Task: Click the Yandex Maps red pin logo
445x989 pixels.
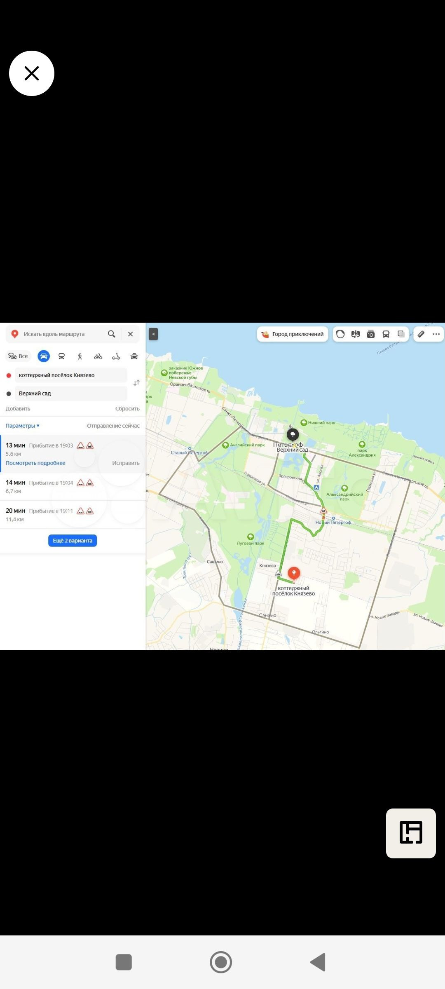Action: tap(15, 334)
